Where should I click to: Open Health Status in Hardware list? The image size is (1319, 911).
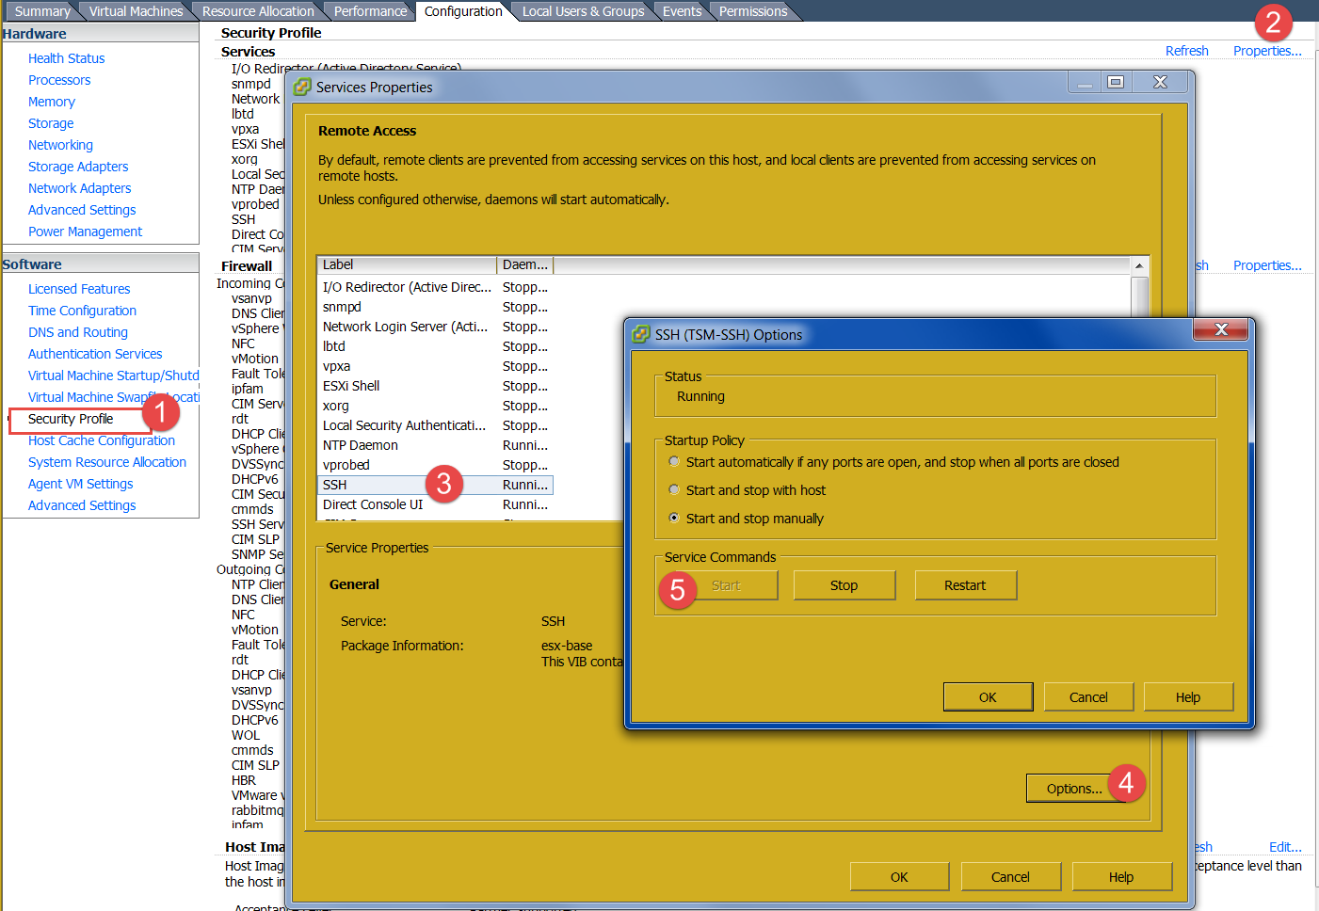tap(66, 58)
